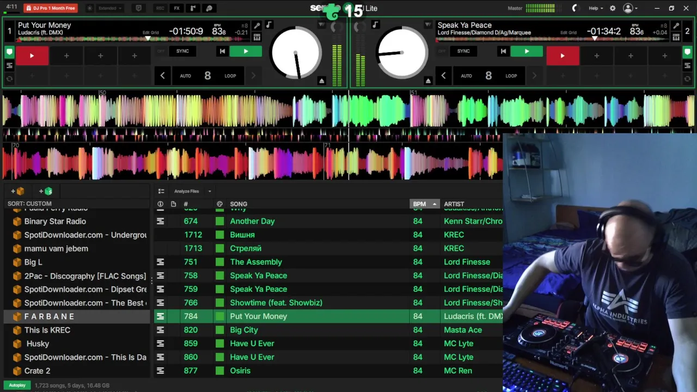The width and height of the screenshot is (697, 392).
Task: Play deck 2 with the green play button
Action: (527, 51)
